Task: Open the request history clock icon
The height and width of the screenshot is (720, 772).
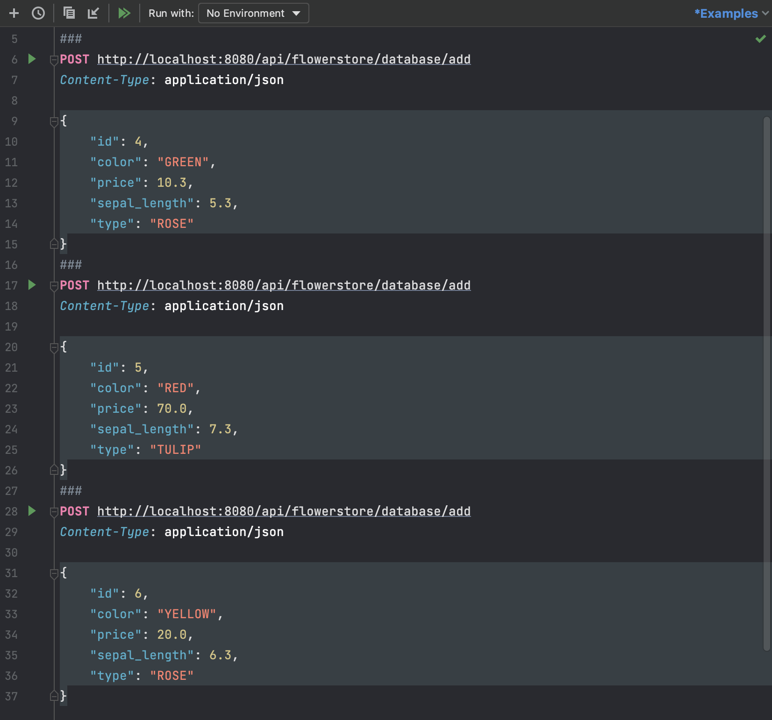Action: 38,13
